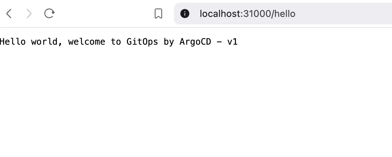Screen dimensions: 392x157
Task: Click the word "welcome" in page text
Action: click(x=86, y=42)
